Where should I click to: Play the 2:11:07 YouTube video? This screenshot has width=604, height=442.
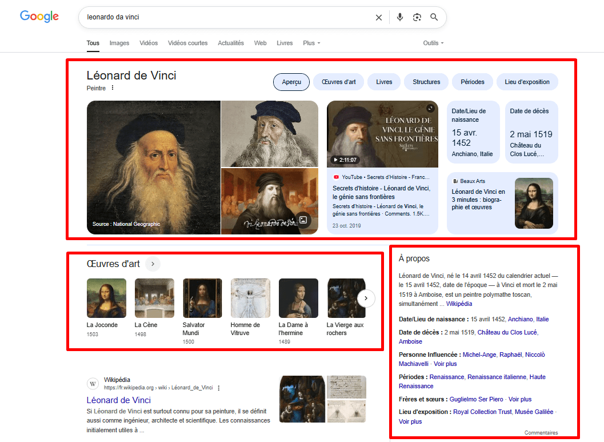pos(382,134)
